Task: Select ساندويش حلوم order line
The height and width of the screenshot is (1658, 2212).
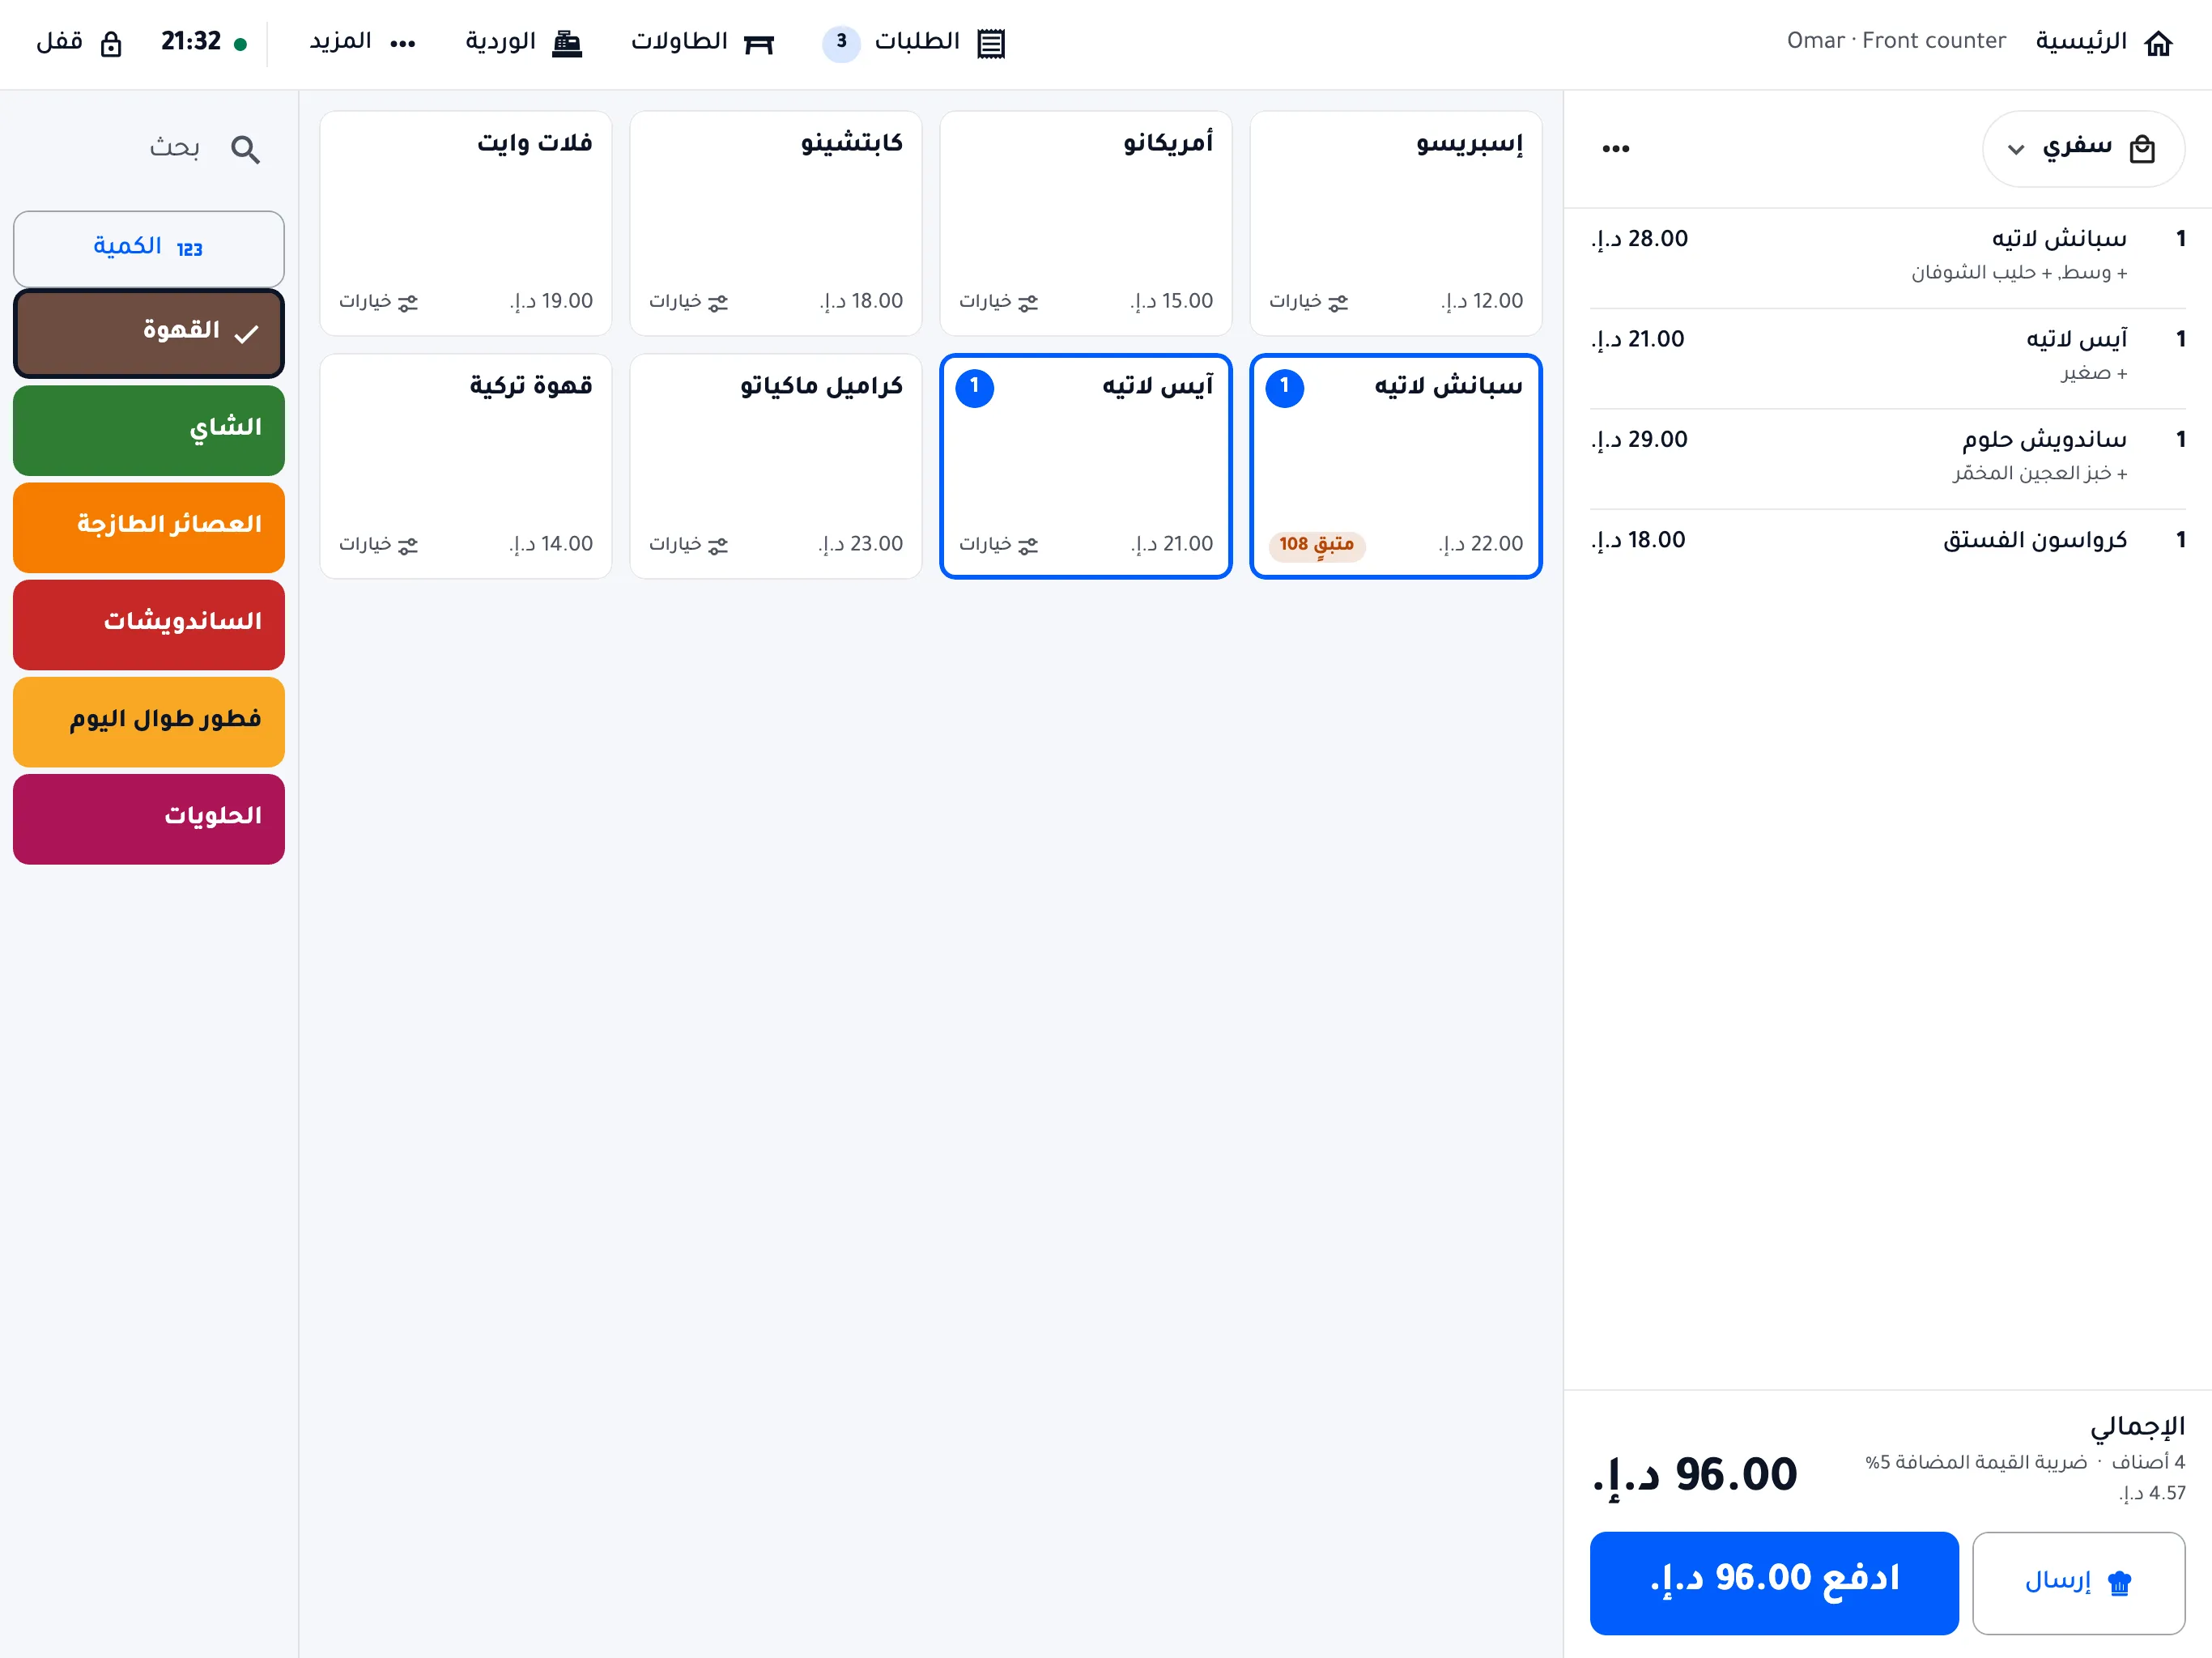Action: (x=1887, y=458)
